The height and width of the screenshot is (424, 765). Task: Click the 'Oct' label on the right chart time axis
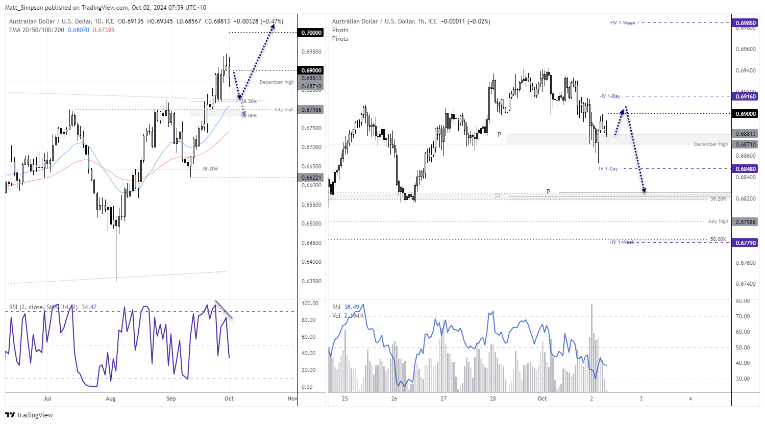(542, 398)
